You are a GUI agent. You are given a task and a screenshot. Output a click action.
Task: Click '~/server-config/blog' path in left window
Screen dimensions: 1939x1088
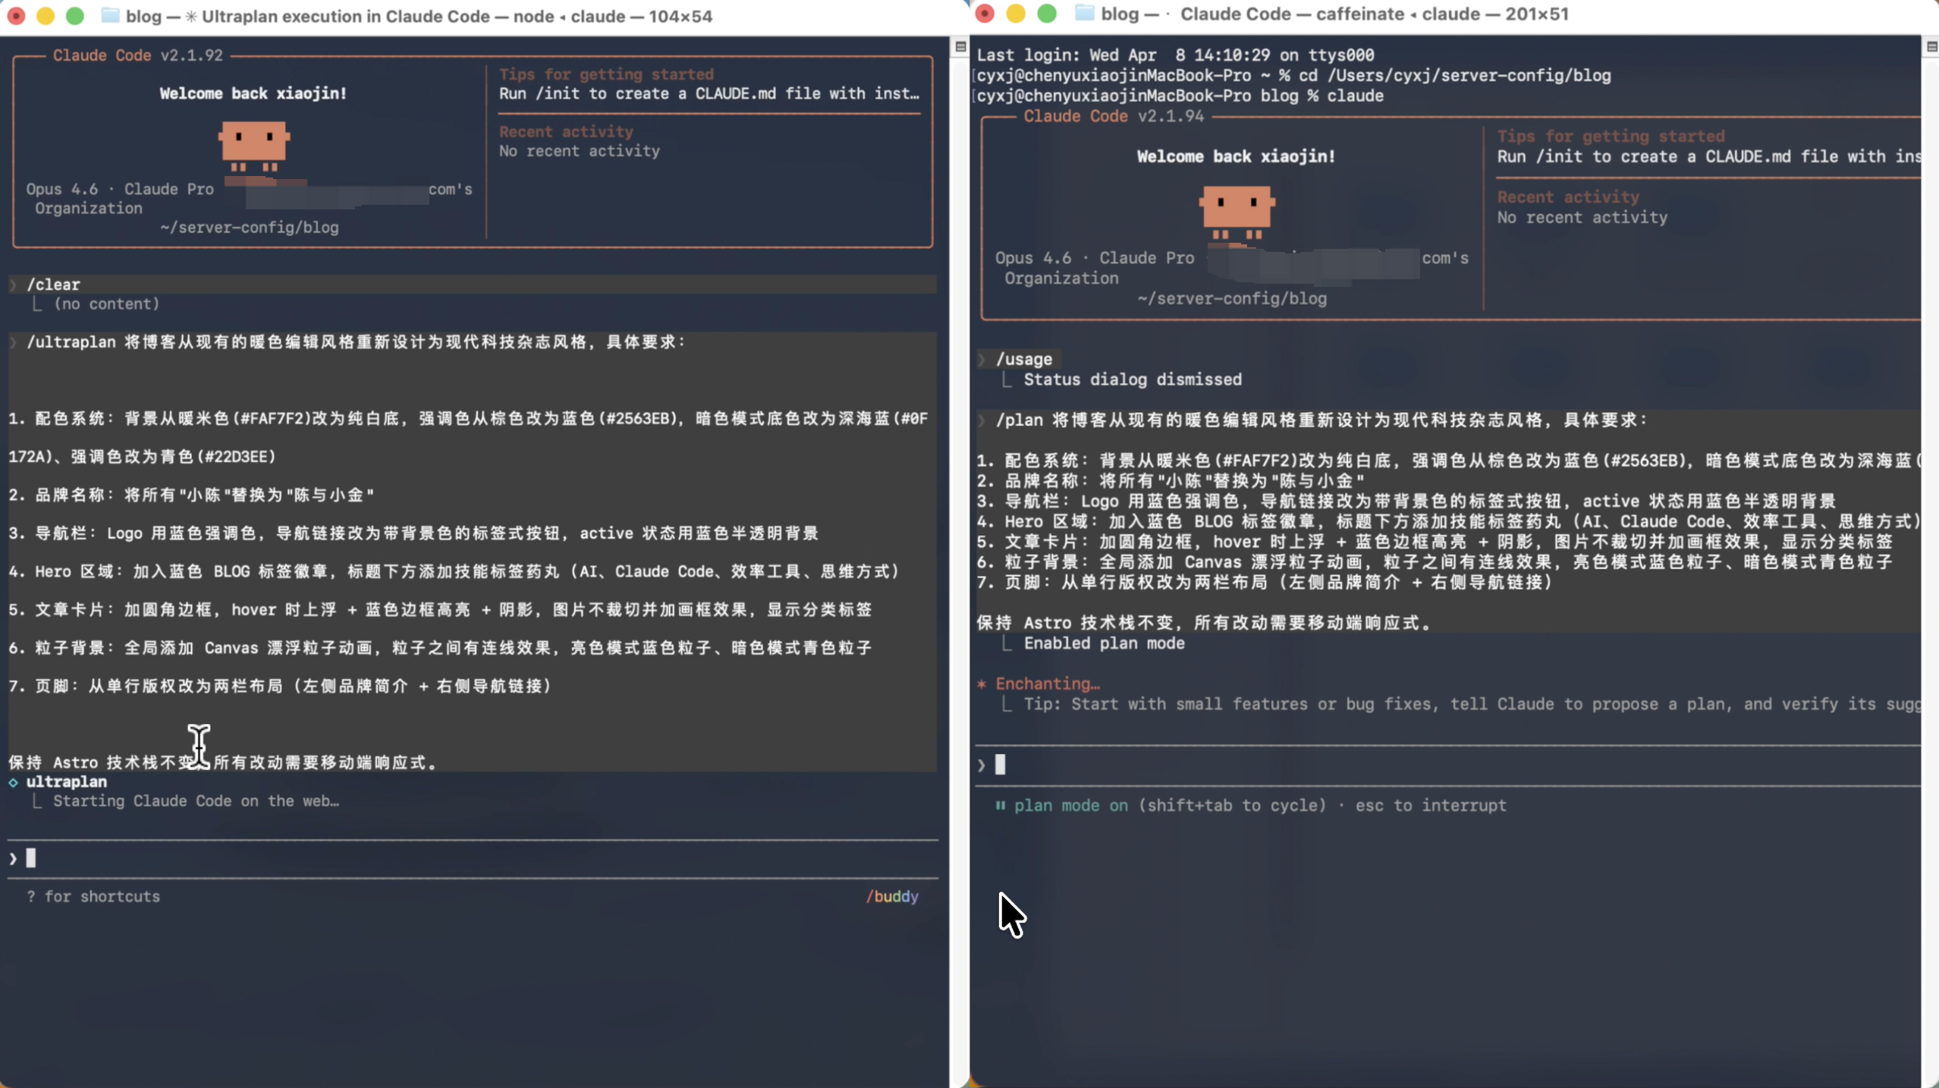[x=250, y=228]
